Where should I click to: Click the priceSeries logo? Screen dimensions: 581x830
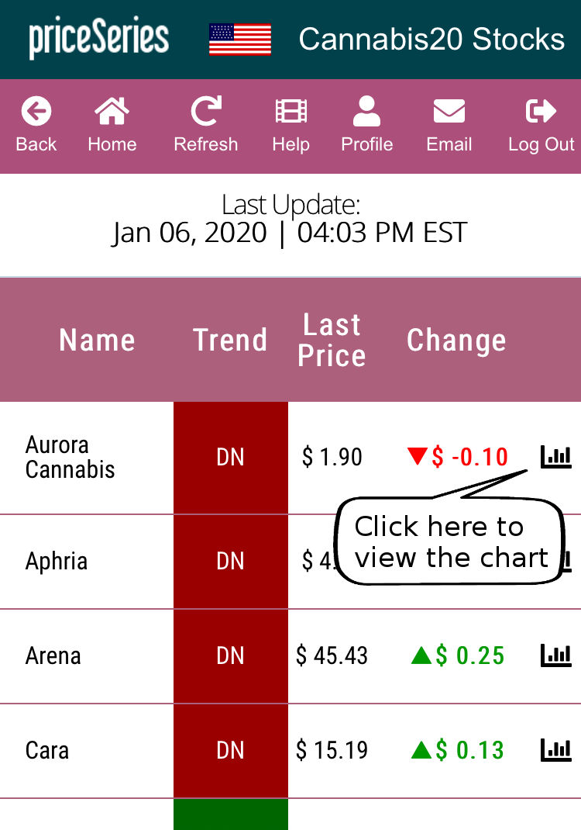tap(99, 37)
